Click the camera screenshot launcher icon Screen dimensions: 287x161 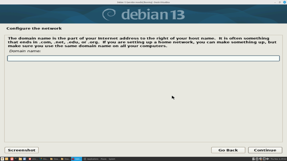[24, 159]
